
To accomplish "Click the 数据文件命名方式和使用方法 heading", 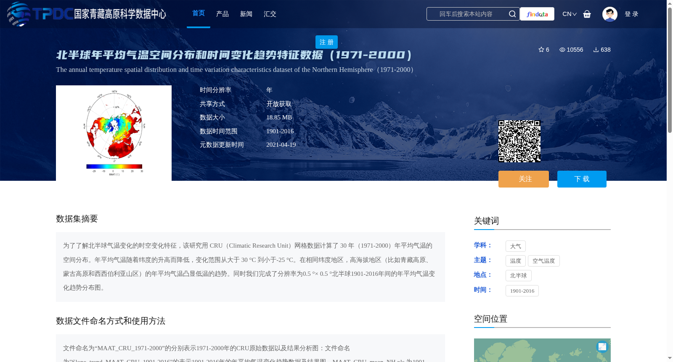I will (x=111, y=321).
